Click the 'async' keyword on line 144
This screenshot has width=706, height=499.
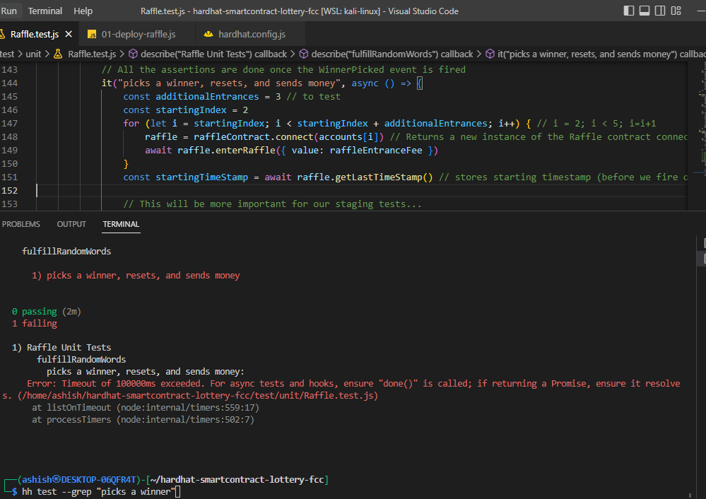pos(365,83)
